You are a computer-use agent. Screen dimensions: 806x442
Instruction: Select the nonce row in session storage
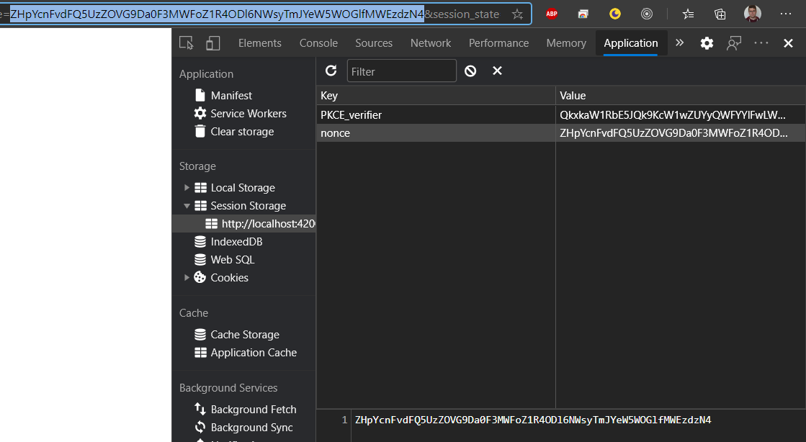point(432,132)
